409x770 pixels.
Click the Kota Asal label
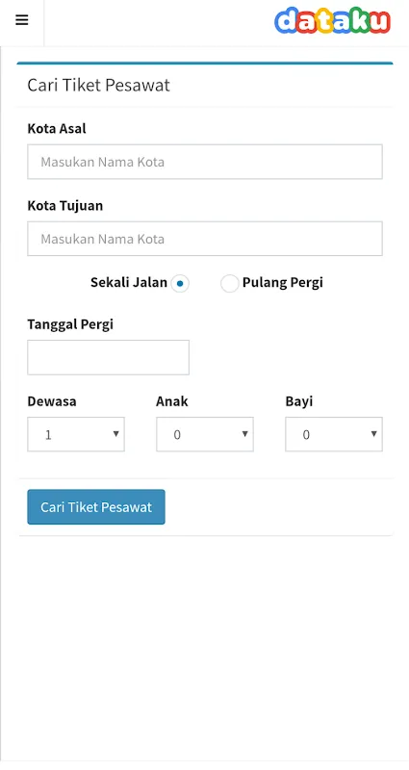pos(57,129)
